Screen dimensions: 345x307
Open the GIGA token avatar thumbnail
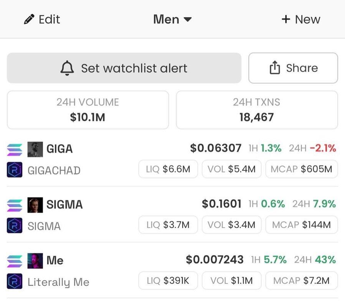pos(35,149)
